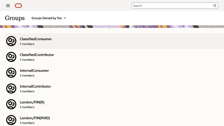Open the hamburger navigation menu
This screenshot has width=224, height=126.
click(x=8, y=6)
